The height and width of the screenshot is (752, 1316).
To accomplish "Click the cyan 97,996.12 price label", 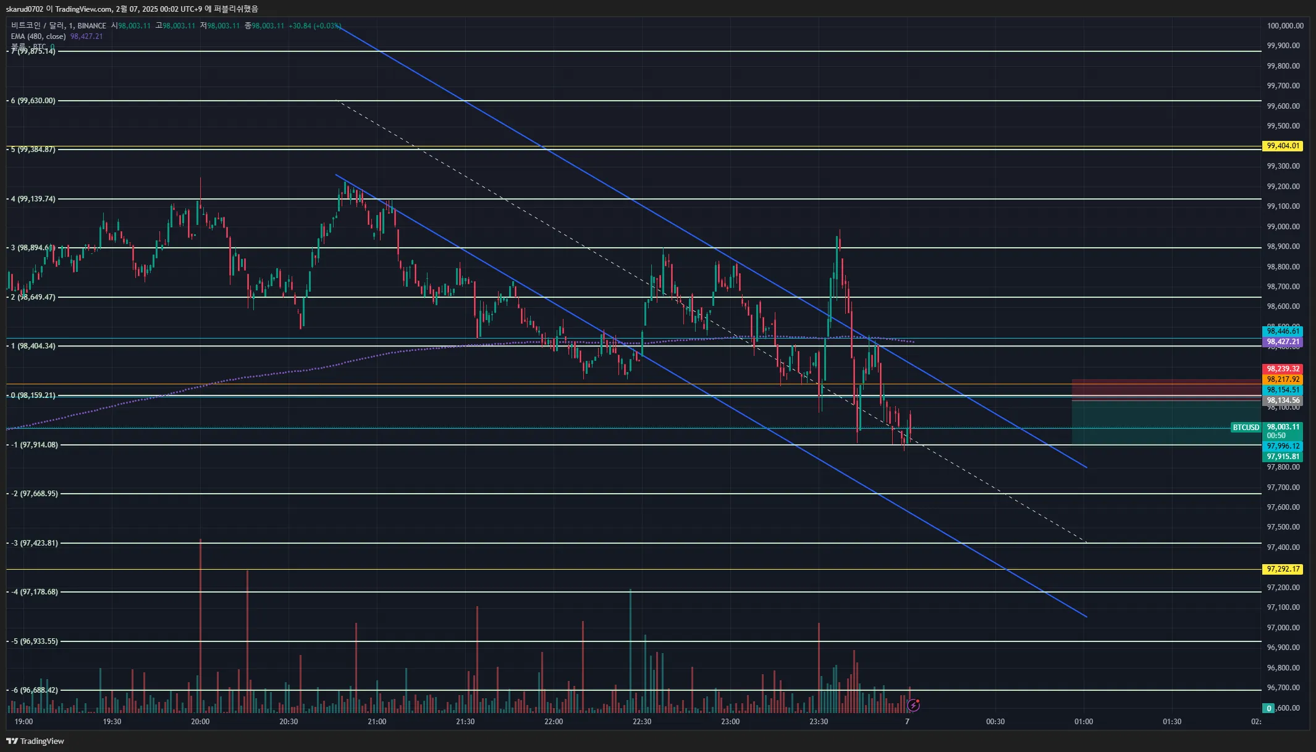I will (x=1283, y=446).
